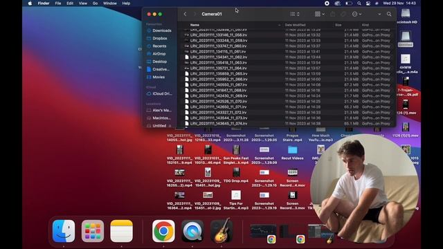Open Google Chrome from the Dock

163,231
